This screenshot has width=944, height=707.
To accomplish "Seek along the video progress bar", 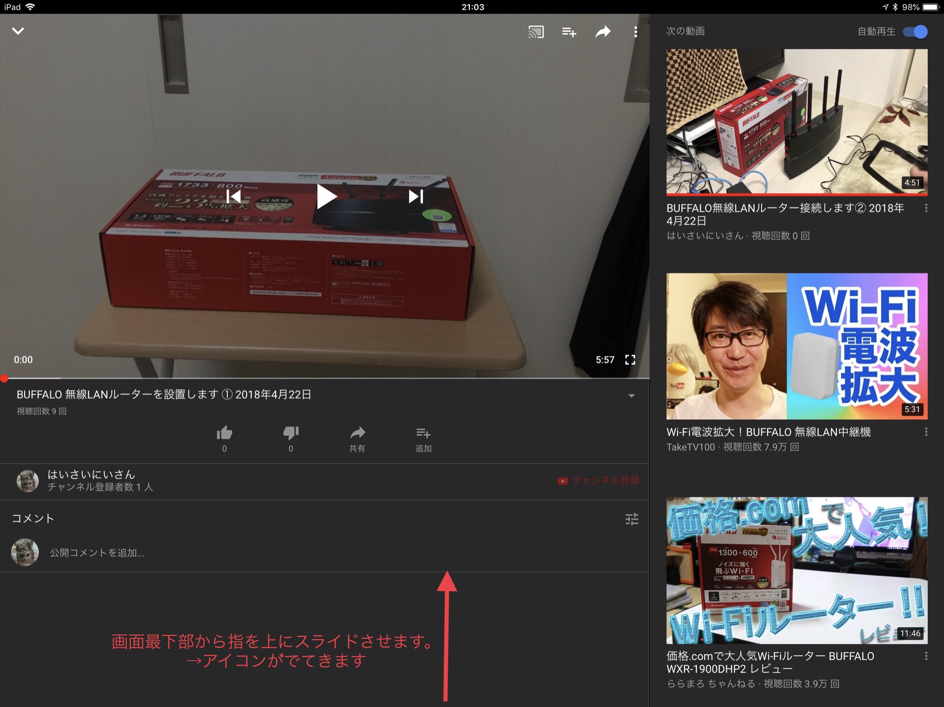I will (x=325, y=378).
